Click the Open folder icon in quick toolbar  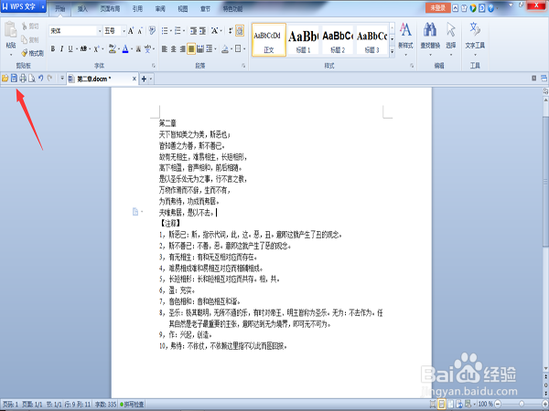5,79
